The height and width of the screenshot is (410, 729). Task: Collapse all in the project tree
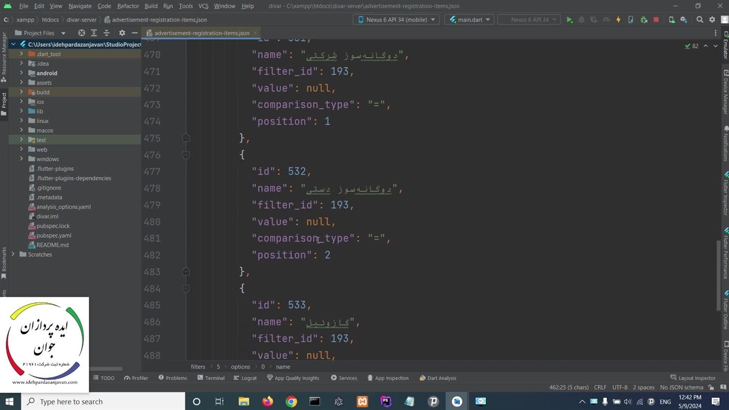click(106, 33)
